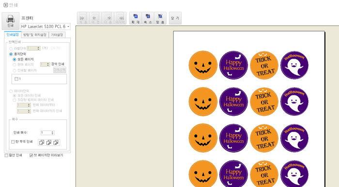Click the 인쇄 매수 spinner arrows
The height and width of the screenshot is (187, 339).
(52, 133)
